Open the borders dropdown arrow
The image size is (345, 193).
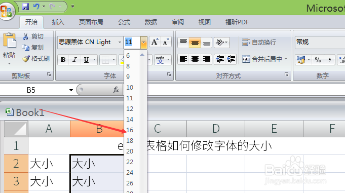tap(114, 60)
